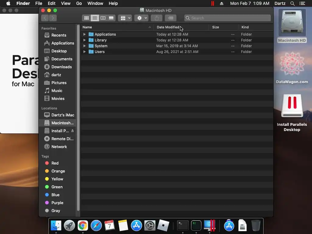Click the Edit Tags toolbar button
312x234 pixels.
point(171,18)
